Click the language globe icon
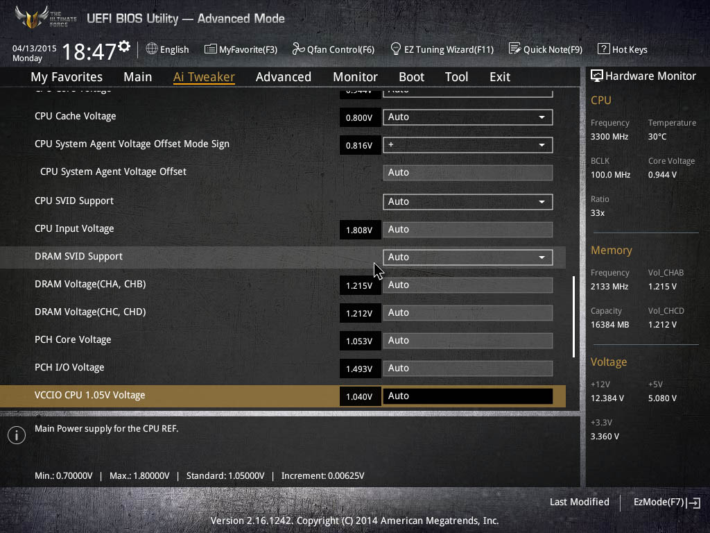 tap(152, 49)
